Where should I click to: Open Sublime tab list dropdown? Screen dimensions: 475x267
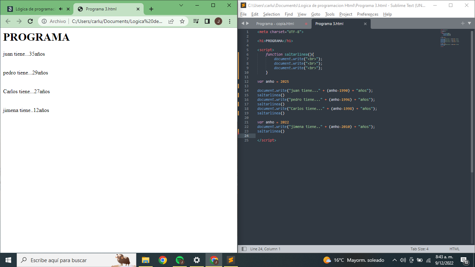tap(469, 23)
